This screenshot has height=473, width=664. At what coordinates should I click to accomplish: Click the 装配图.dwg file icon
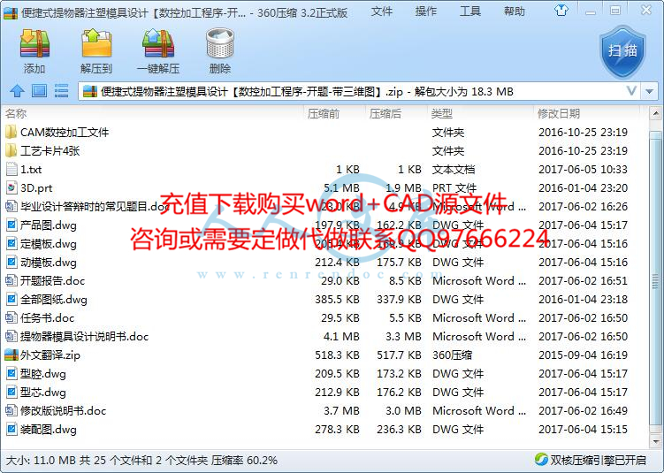(x=11, y=430)
